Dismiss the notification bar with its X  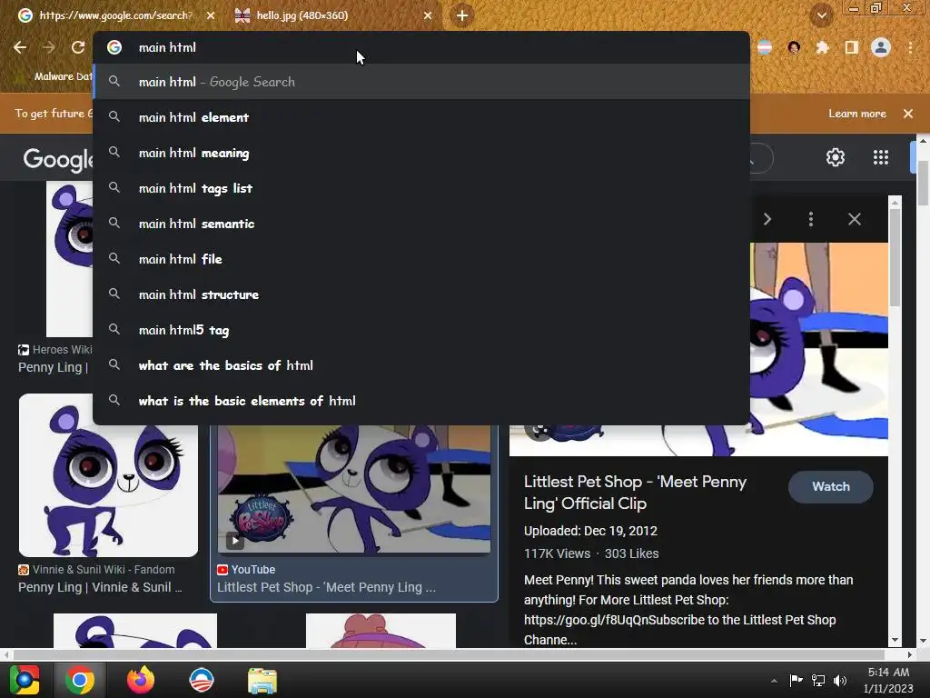point(908,114)
